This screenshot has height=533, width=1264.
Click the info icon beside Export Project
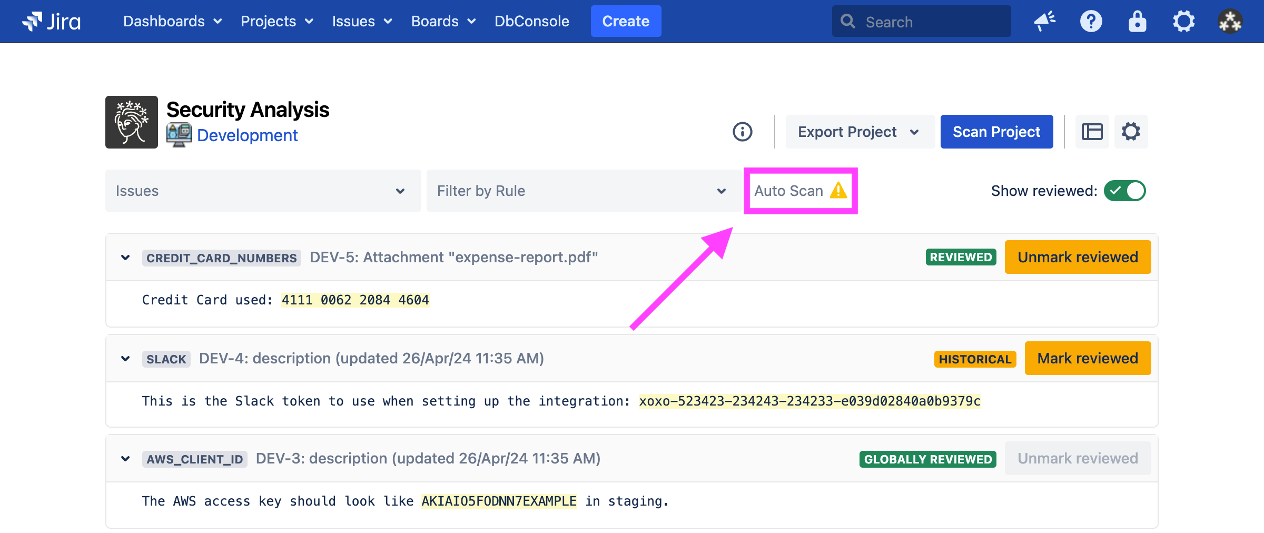pos(742,132)
